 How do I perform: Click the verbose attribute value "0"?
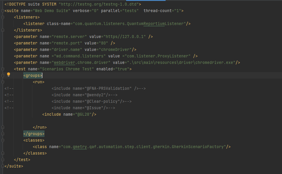[95, 11]
